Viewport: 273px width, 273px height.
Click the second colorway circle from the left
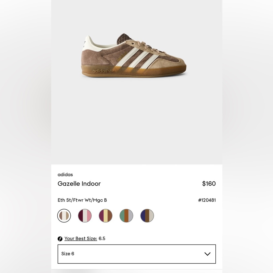85,216
